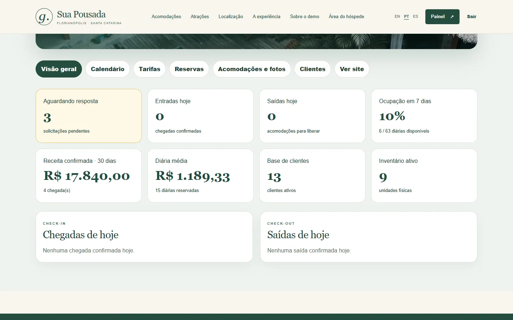Click the Entradas hoje card

click(x=201, y=116)
